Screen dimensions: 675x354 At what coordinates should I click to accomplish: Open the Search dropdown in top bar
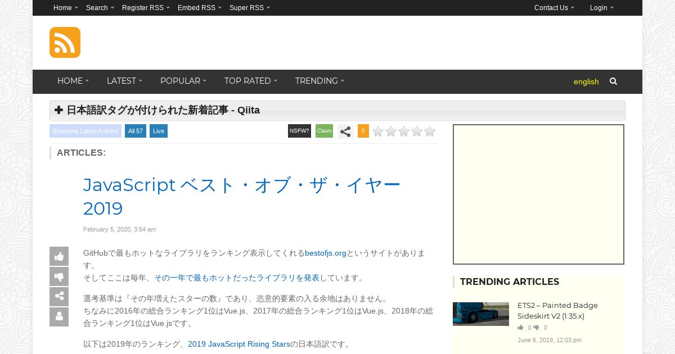(x=100, y=8)
